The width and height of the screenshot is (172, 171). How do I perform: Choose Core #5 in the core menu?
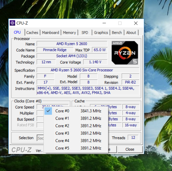[76, 148]
